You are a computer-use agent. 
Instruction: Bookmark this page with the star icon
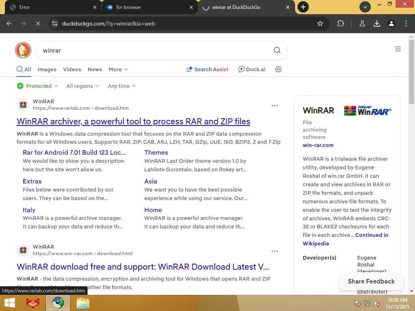(320, 23)
